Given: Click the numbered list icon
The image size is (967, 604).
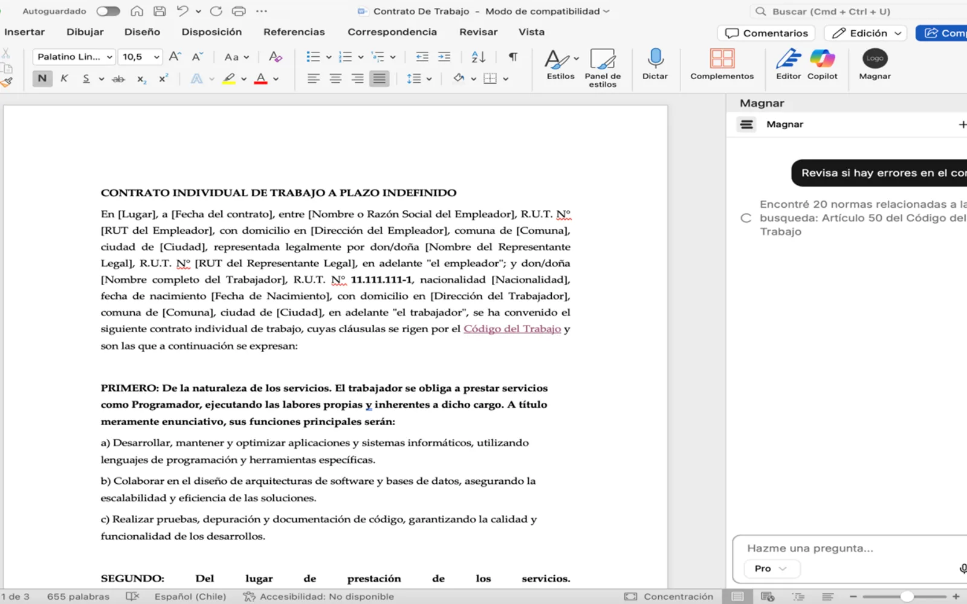Looking at the screenshot, I should 345,57.
